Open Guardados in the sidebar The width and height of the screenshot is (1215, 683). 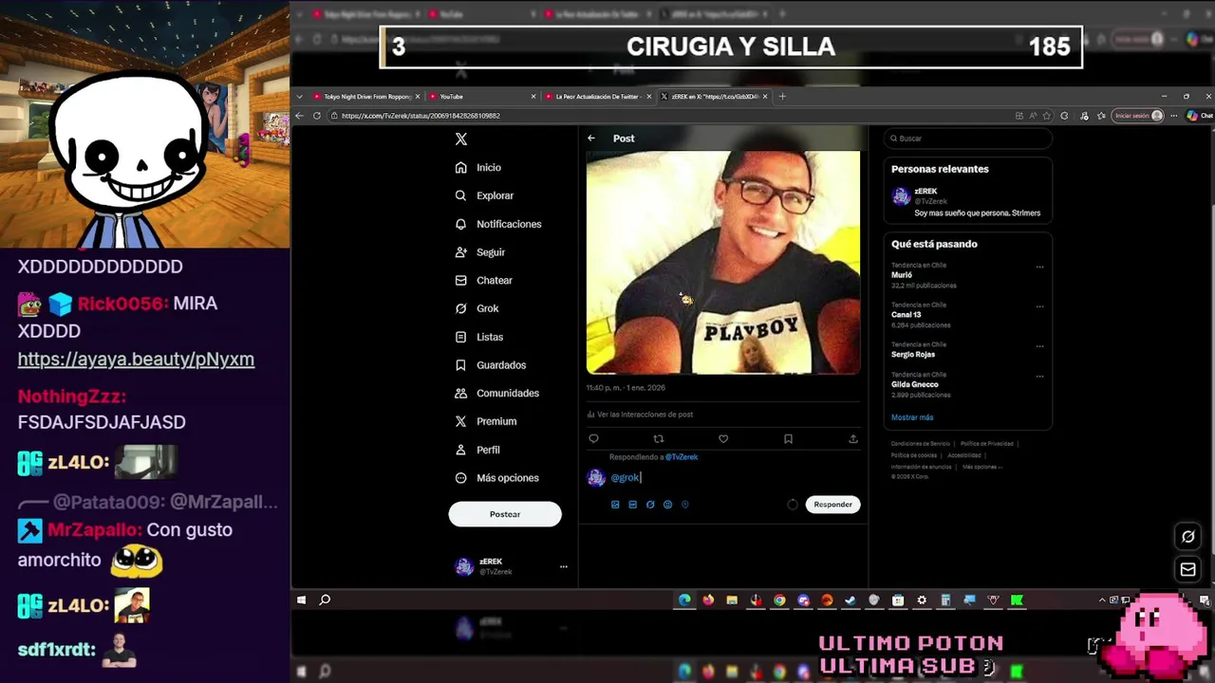490,365
